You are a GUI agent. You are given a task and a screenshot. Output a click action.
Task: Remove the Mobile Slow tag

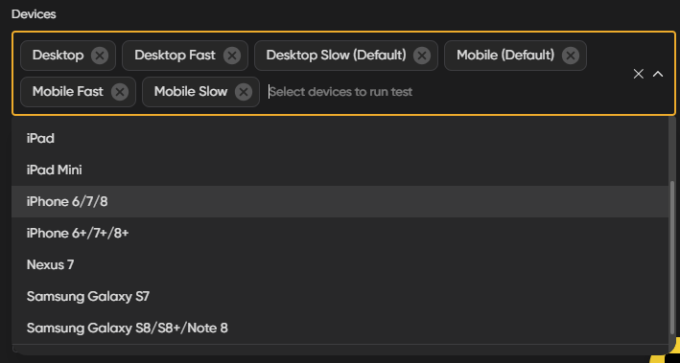click(244, 92)
